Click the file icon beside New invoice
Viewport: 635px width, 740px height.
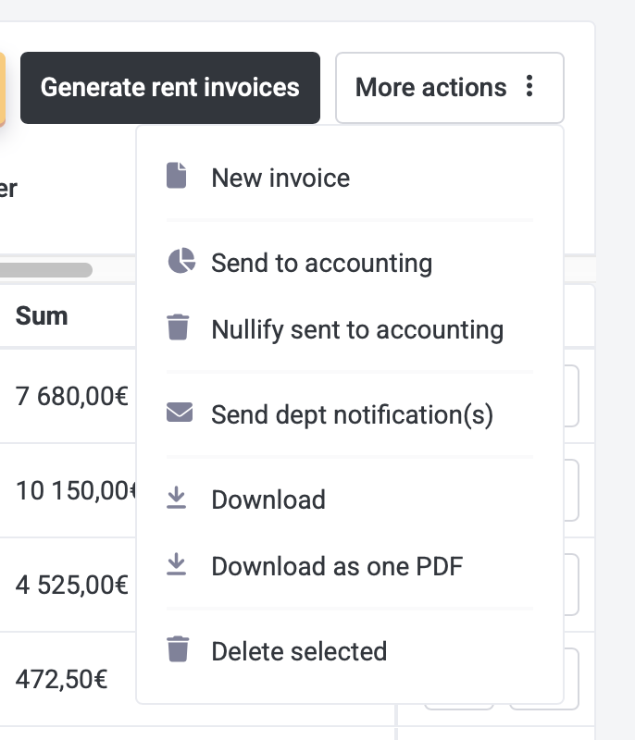tap(177, 176)
